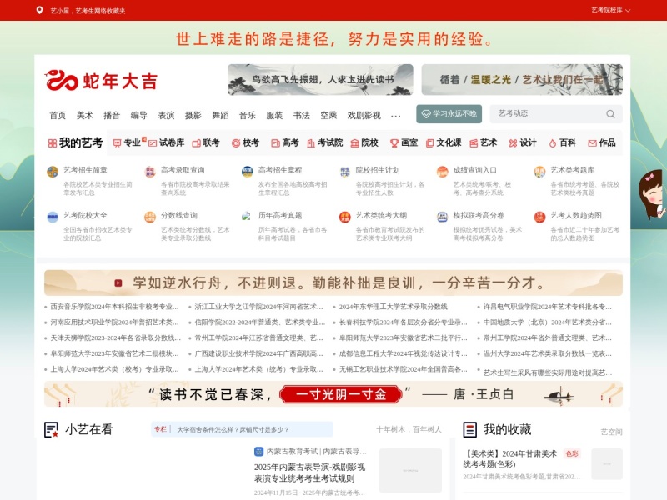Viewport: 667px width, 500px height.
Task: Click the 院校招生计划 icon
Action: pos(345,172)
